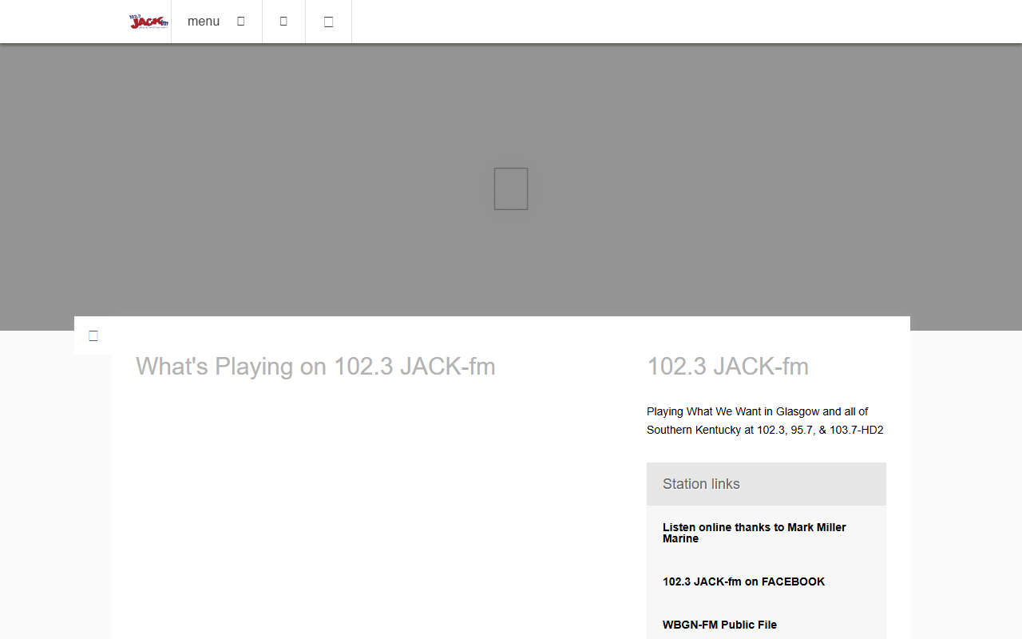Image resolution: width=1022 pixels, height=639 pixels.
Task: Click the JACK fm station logo
Action: pos(149,22)
